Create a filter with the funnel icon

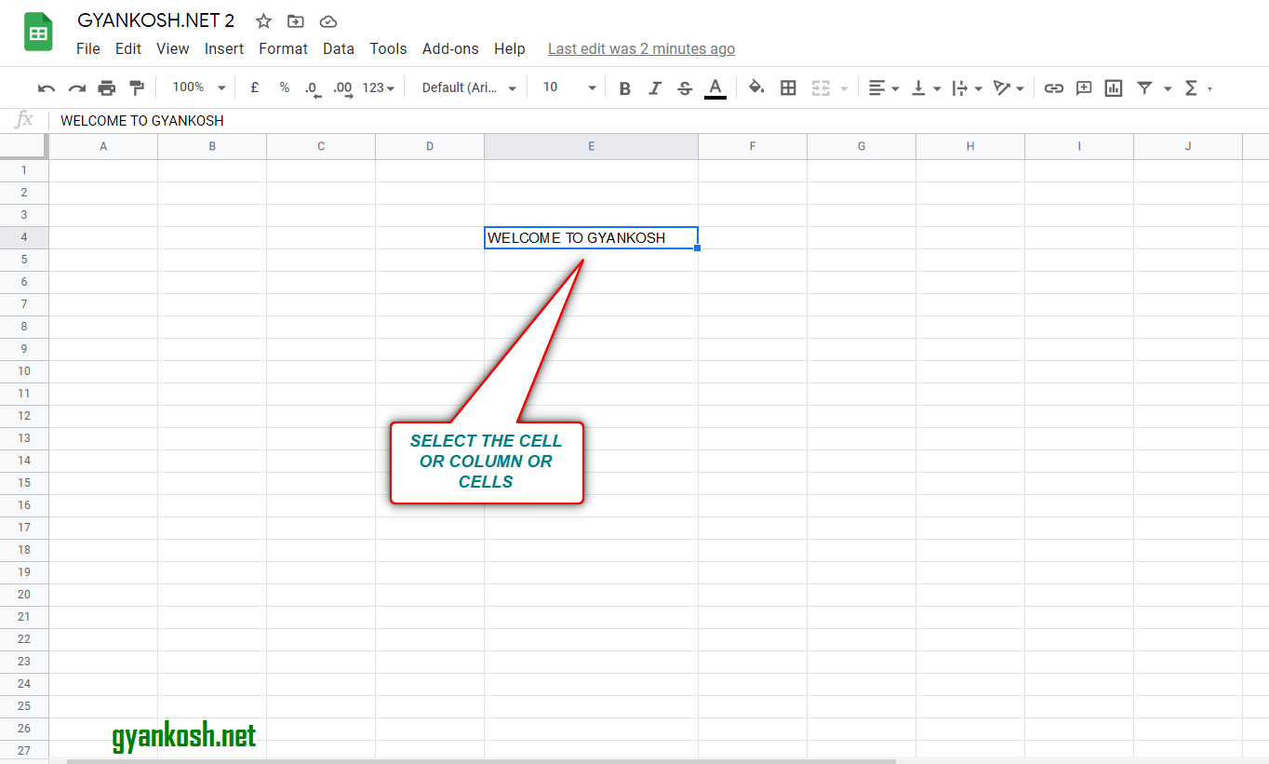point(1144,87)
